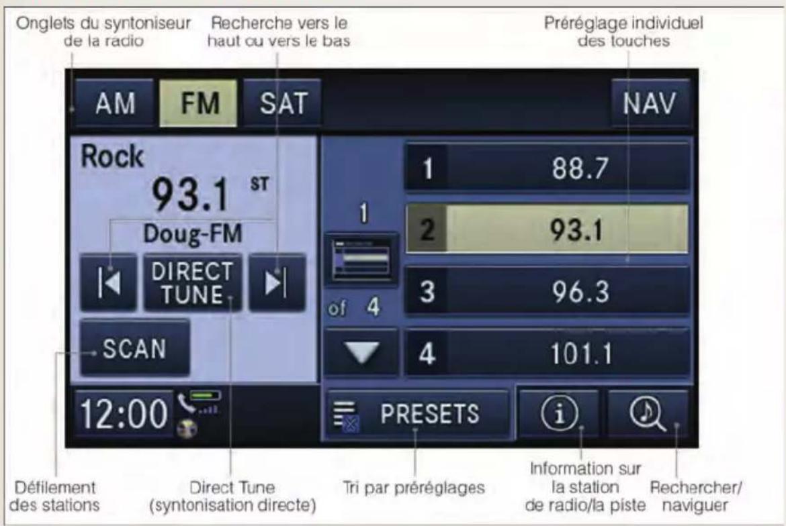
Task: Tap the preset page thumbnail icon
Action: (361, 259)
